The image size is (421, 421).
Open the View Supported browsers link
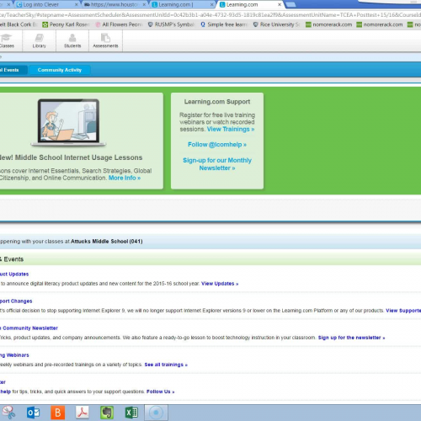tap(403, 311)
